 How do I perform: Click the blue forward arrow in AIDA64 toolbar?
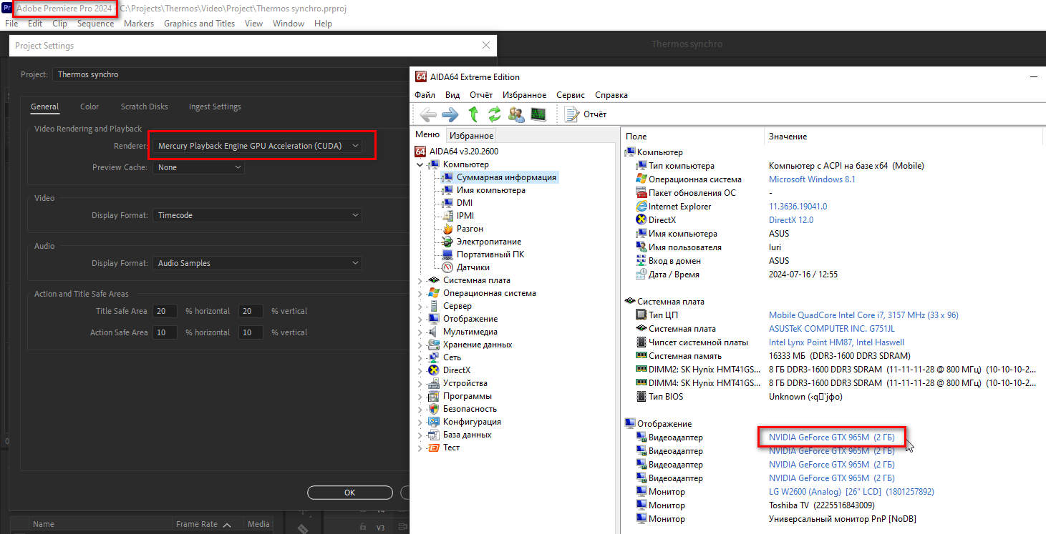point(450,114)
